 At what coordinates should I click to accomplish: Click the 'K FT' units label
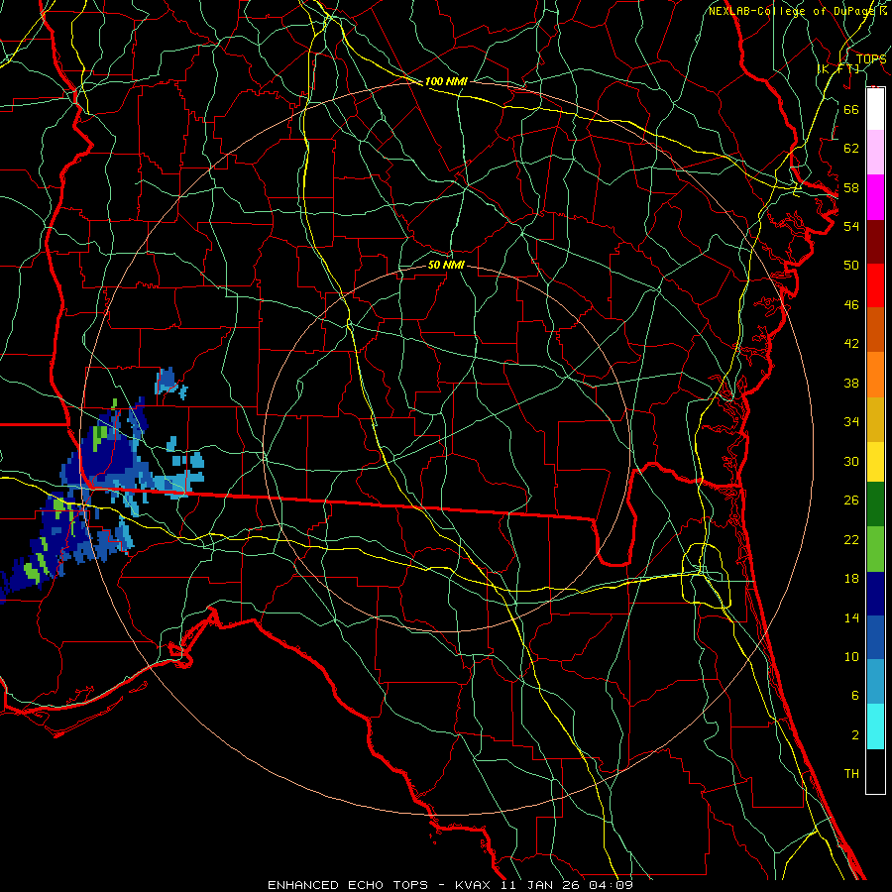coord(838,68)
